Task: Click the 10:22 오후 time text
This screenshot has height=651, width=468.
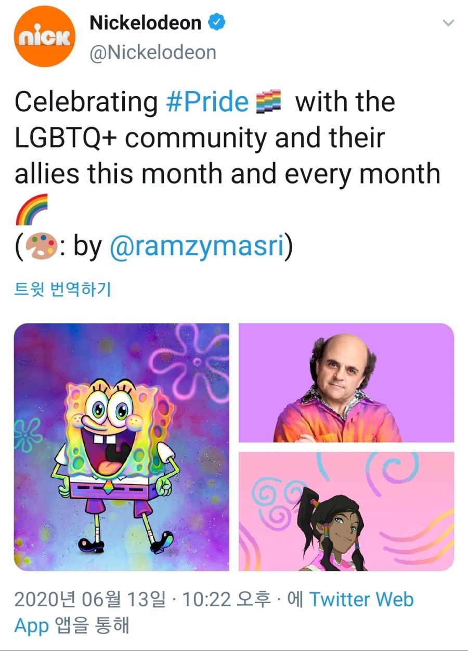Action: (226, 599)
